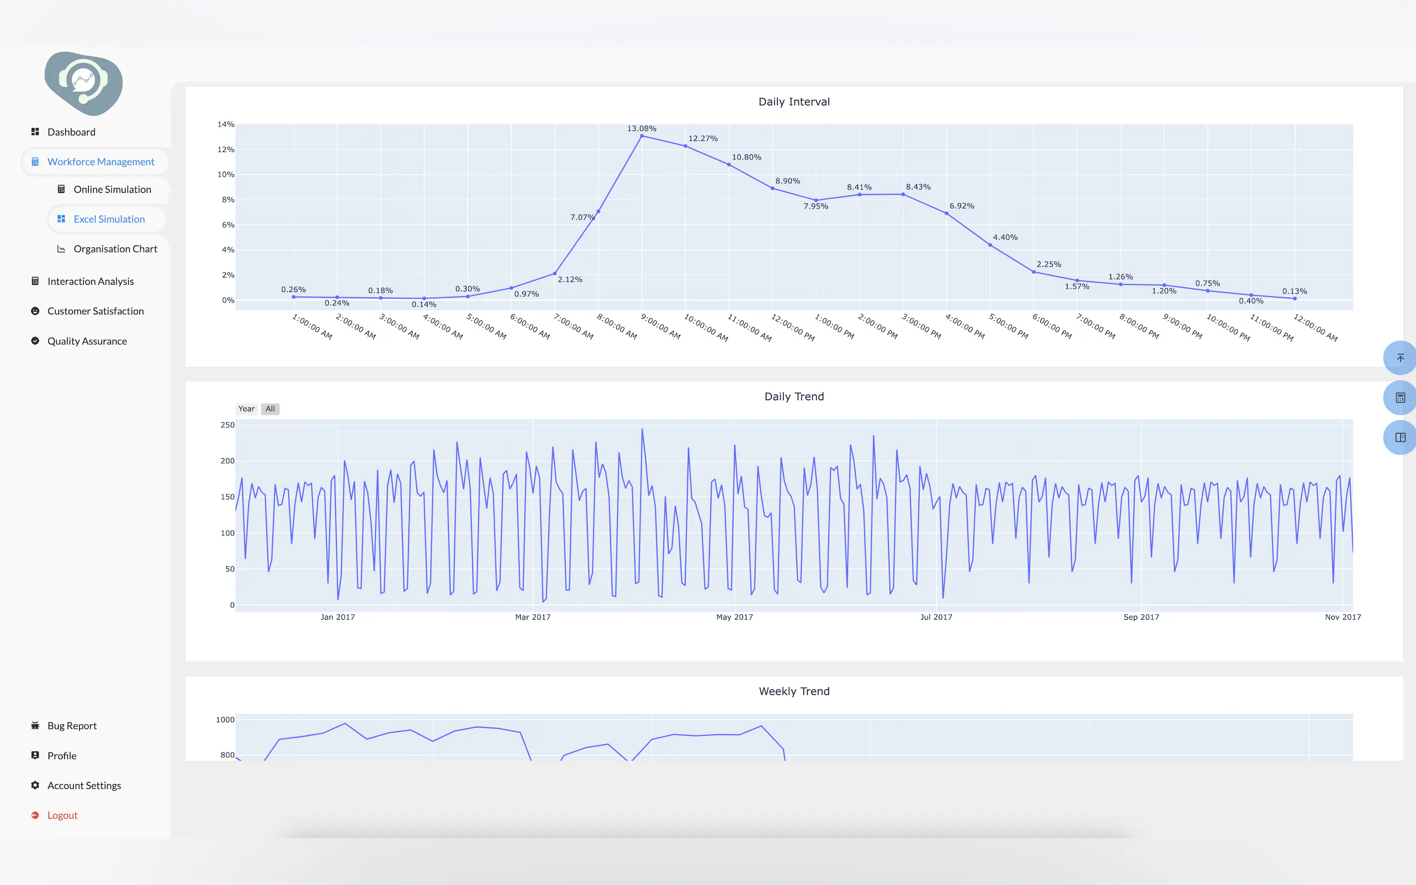
Task: Open Interaction Analysis section
Action: (90, 281)
